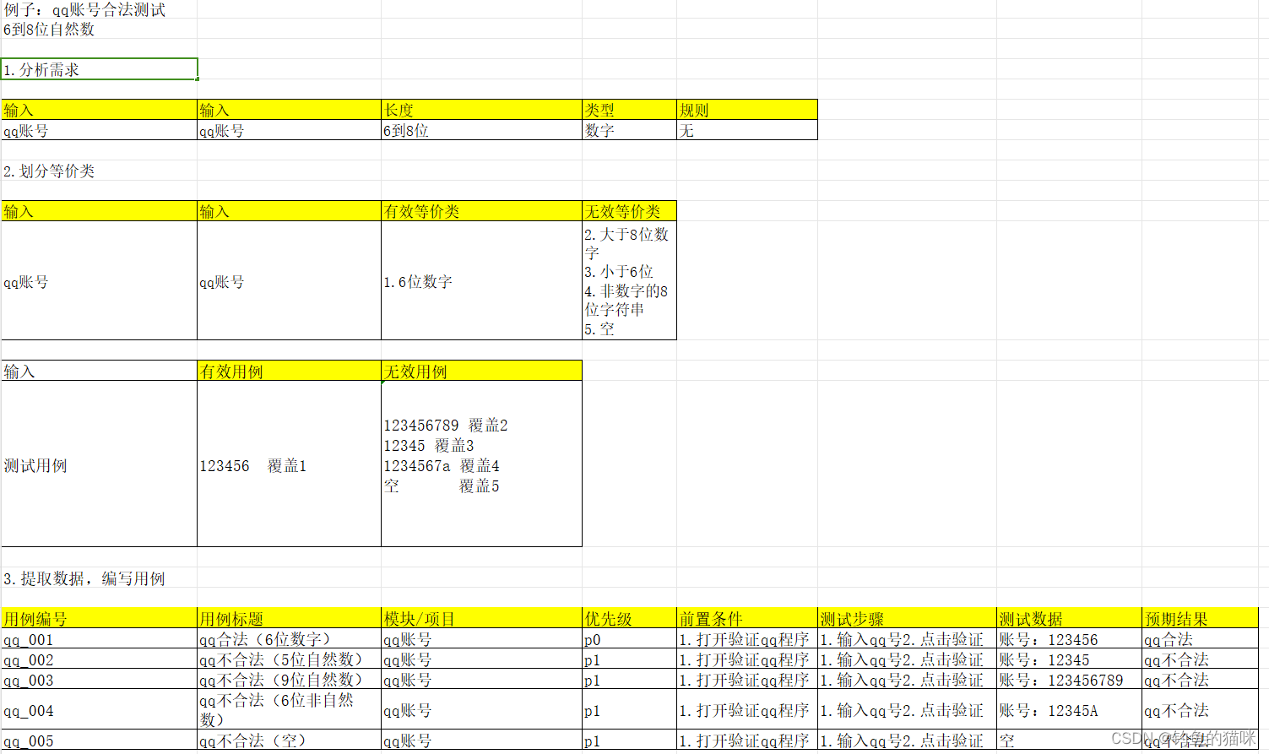Select the '1.6位数字' valid class cell
Image resolution: width=1269 pixels, height=754 pixels.
[x=481, y=281]
